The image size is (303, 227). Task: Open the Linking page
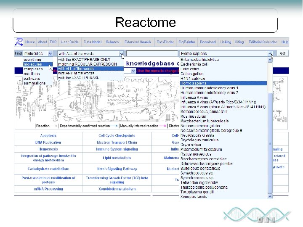(x=225, y=42)
